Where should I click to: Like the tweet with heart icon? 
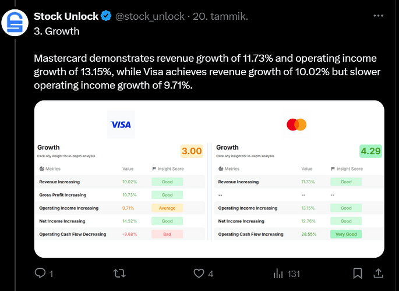pyautogui.click(x=199, y=274)
